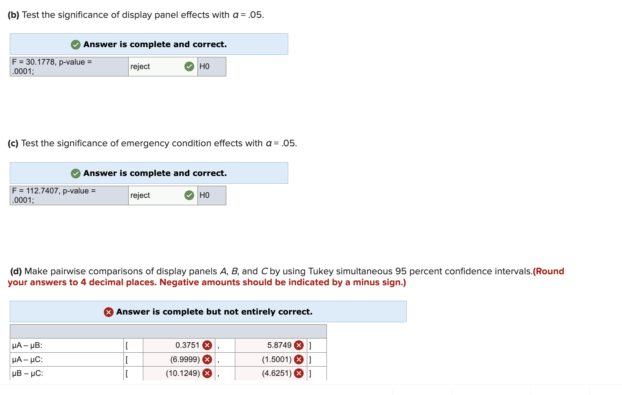Select the (4.6251) upper bound field for μB – μC
This screenshot has height=395, width=622.
coord(265,373)
